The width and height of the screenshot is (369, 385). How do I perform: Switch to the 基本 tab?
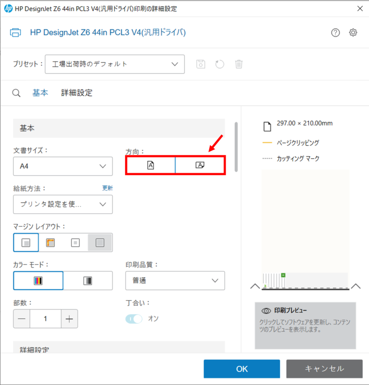(x=40, y=93)
